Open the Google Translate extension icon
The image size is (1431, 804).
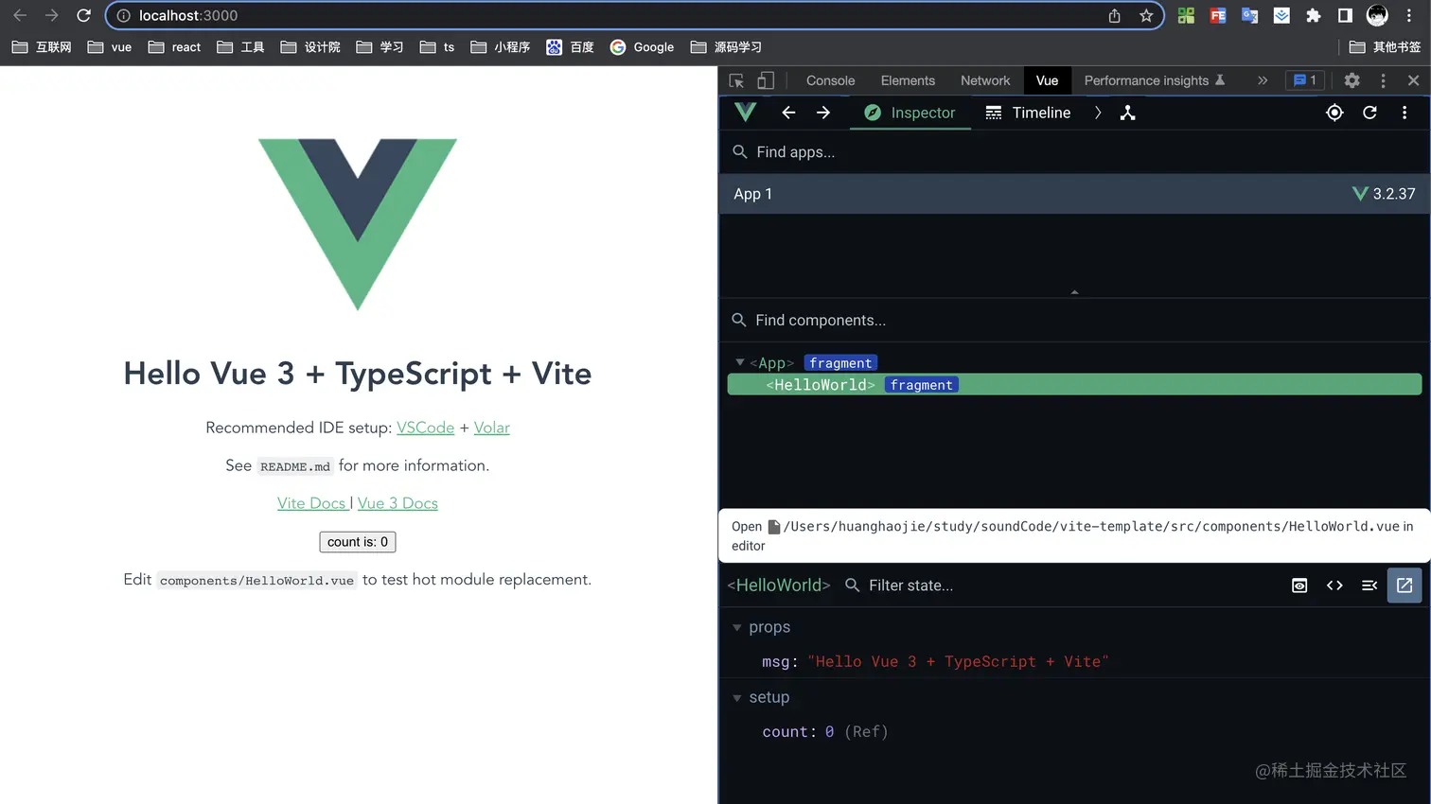click(x=1249, y=15)
